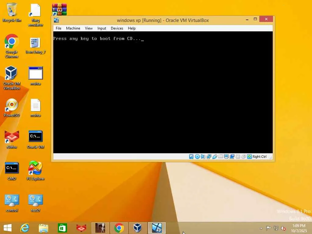The height and width of the screenshot is (234, 312).
Task: Open the Machine menu
Action: (73, 28)
